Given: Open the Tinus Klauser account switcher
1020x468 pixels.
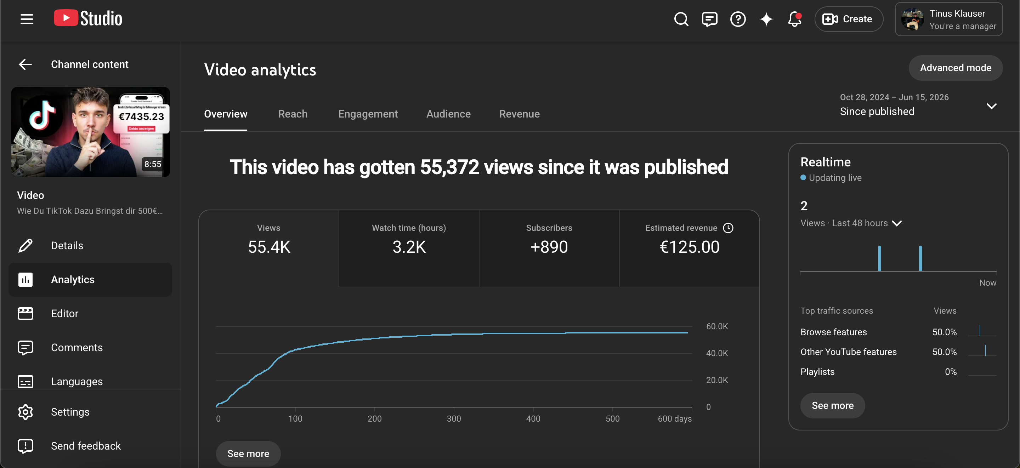Looking at the screenshot, I should (x=949, y=19).
